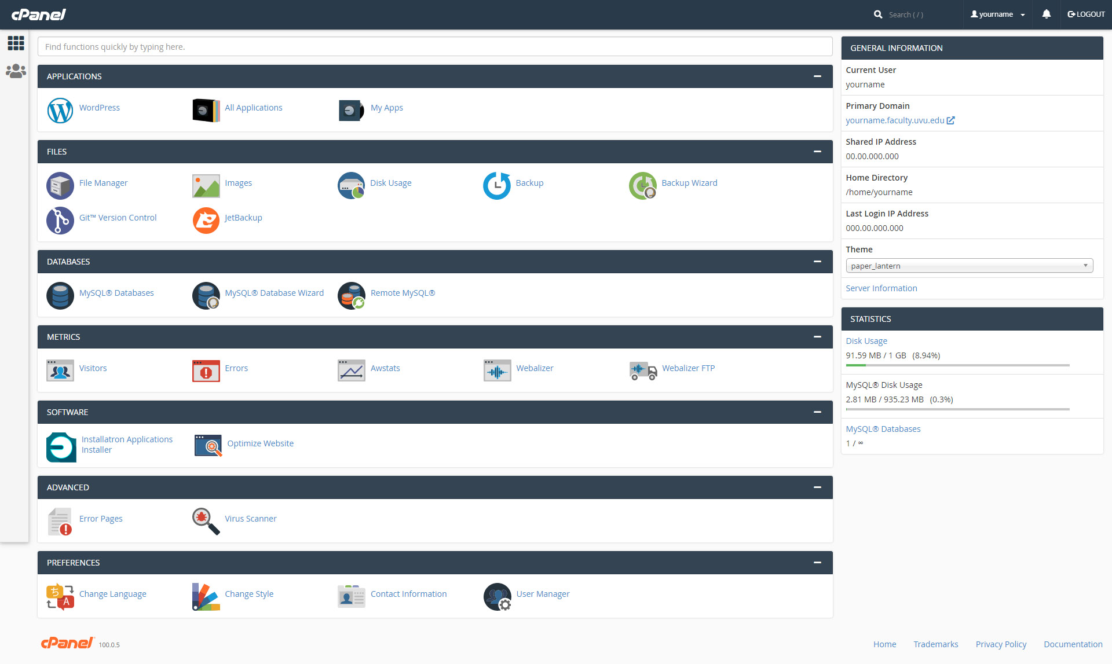Click the Server Information link
This screenshot has height=664, width=1112.
click(x=881, y=288)
